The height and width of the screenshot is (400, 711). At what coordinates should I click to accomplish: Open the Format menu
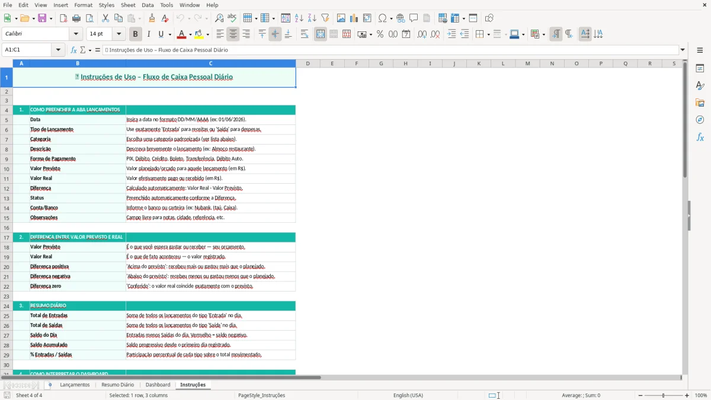(x=83, y=5)
